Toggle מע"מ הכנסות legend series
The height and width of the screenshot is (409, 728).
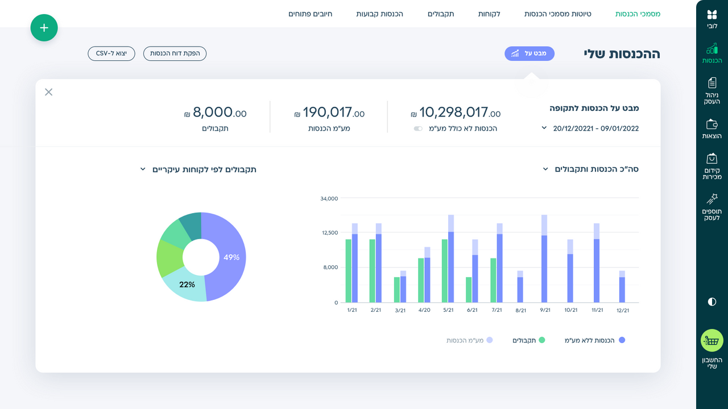pyautogui.click(x=469, y=340)
